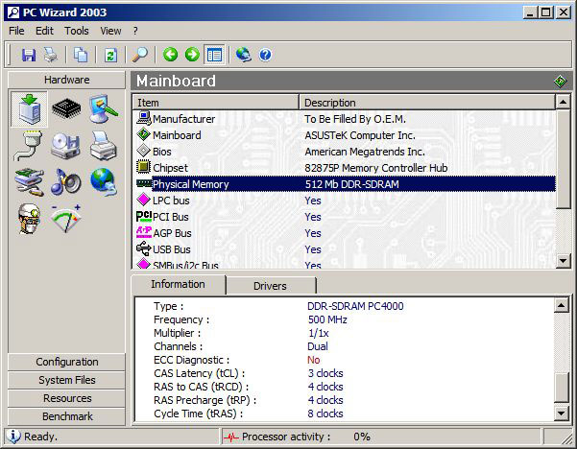This screenshot has width=577, height=449.
Task: Click the Description column header
Action: [x=427, y=103]
